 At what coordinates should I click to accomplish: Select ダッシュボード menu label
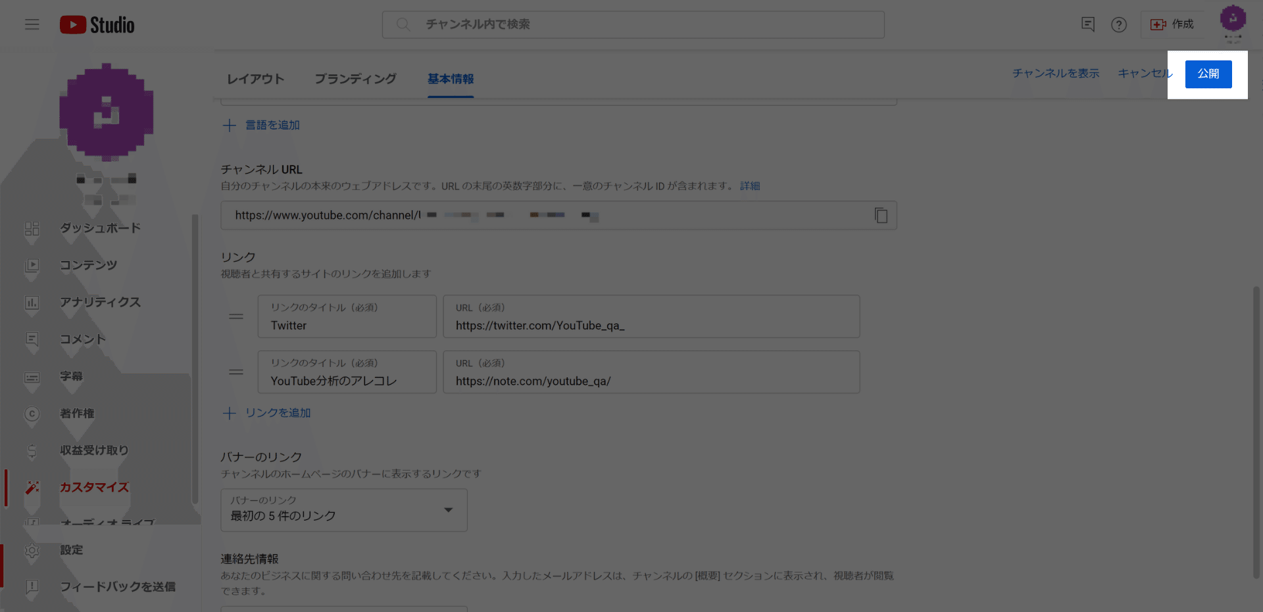tap(101, 228)
